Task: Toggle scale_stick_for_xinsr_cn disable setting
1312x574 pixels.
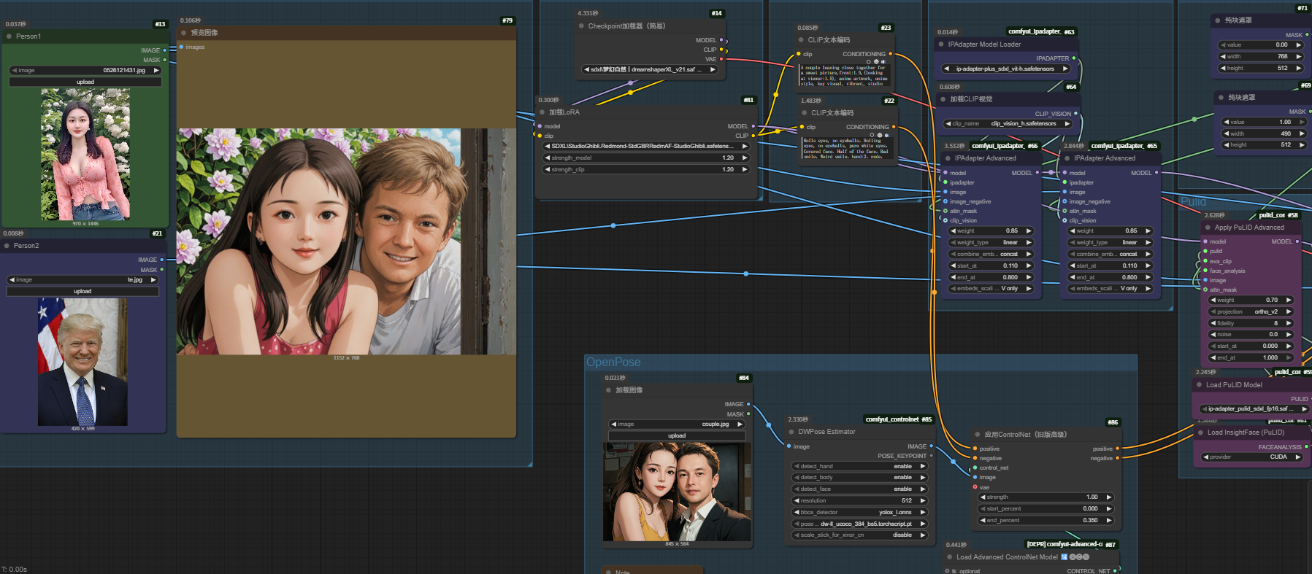Action: (x=859, y=535)
